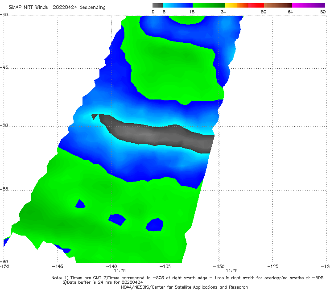Click the blue segment of the color bar
The height and width of the screenshot is (290, 330).
click(178, 5)
